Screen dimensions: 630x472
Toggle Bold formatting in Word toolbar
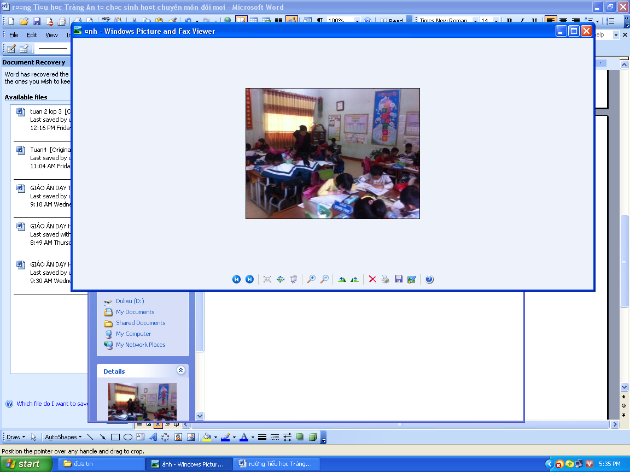pos(510,21)
